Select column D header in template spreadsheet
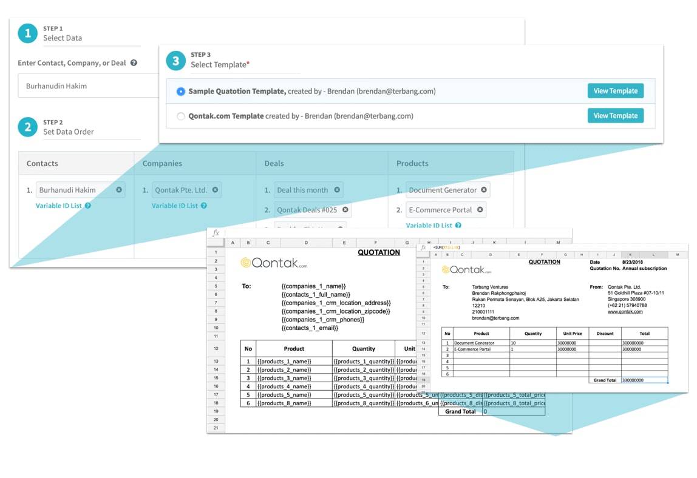This screenshot has height=478, width=697. (x=306, y=243)
